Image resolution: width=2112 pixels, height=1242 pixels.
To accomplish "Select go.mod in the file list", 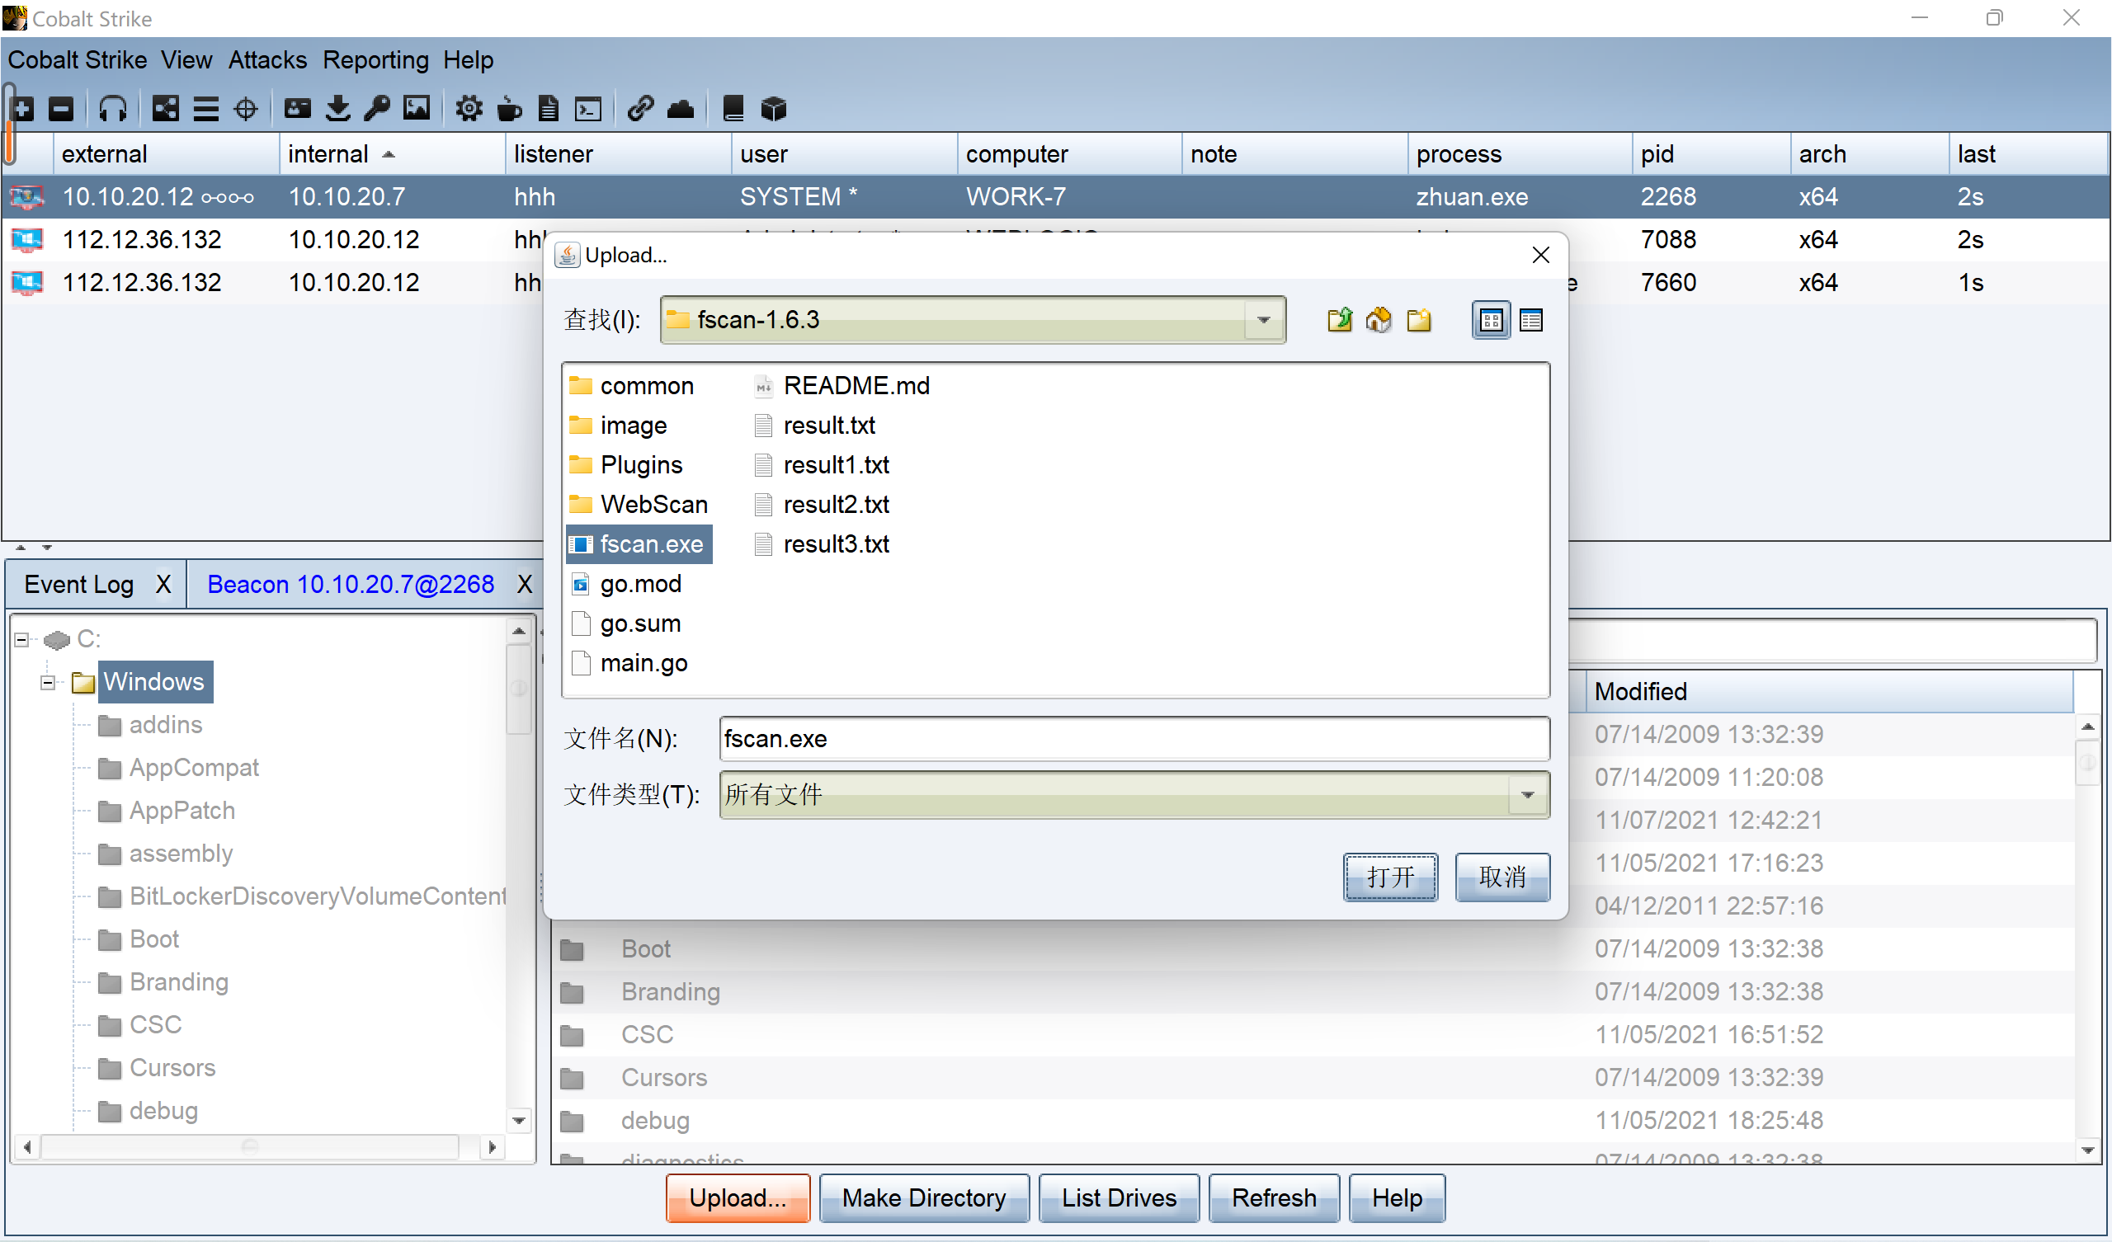I will click(x=626, y=583).
